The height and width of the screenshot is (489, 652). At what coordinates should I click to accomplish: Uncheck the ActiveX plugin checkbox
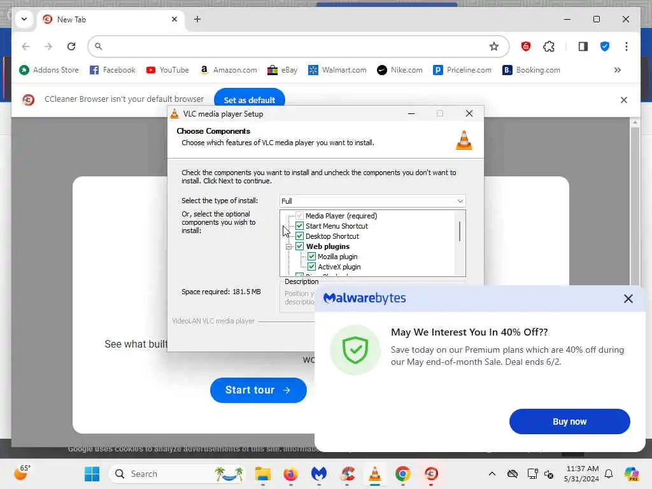311,267
